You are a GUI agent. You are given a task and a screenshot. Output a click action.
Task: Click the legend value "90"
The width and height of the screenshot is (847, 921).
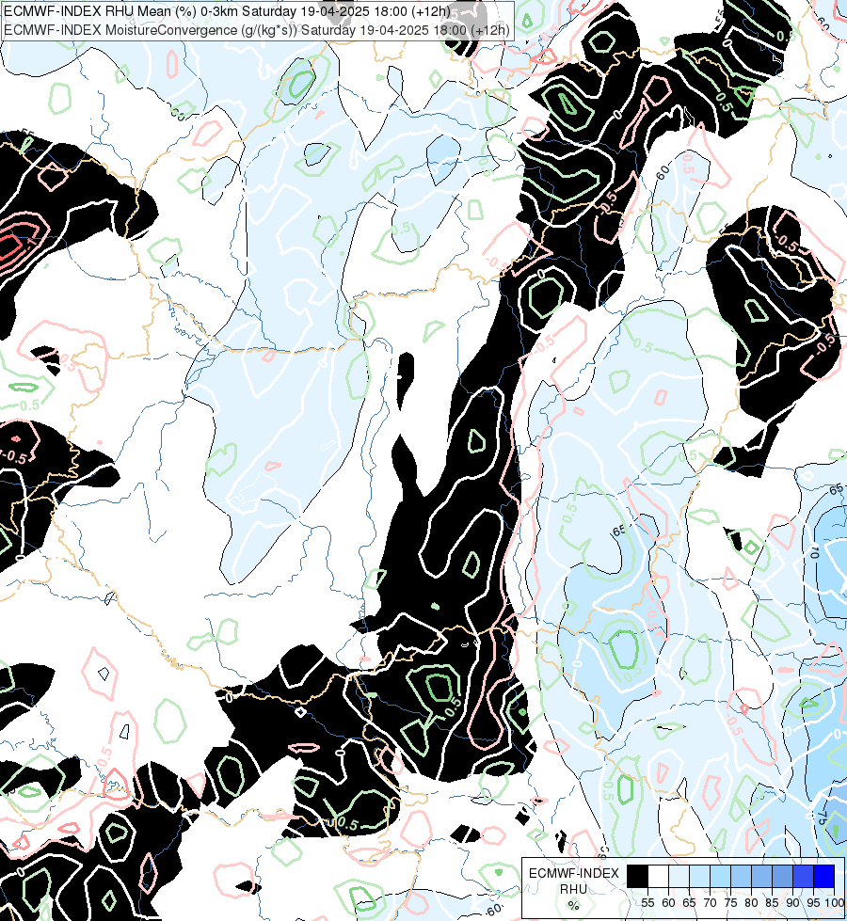tap(792, 903)
